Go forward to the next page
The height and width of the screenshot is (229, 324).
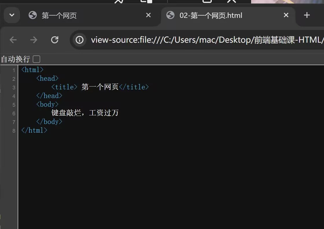click(x=34, y=40)
